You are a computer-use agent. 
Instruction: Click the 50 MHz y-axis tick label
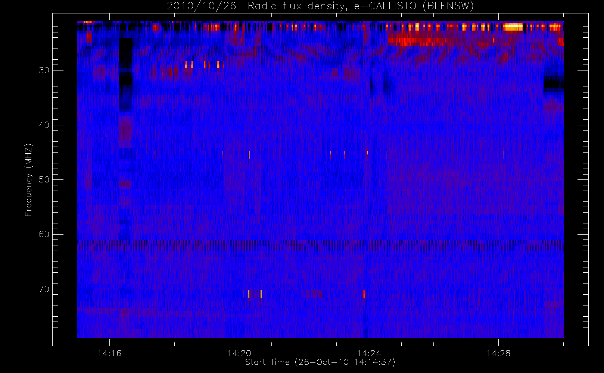click(x=44, y=180)
